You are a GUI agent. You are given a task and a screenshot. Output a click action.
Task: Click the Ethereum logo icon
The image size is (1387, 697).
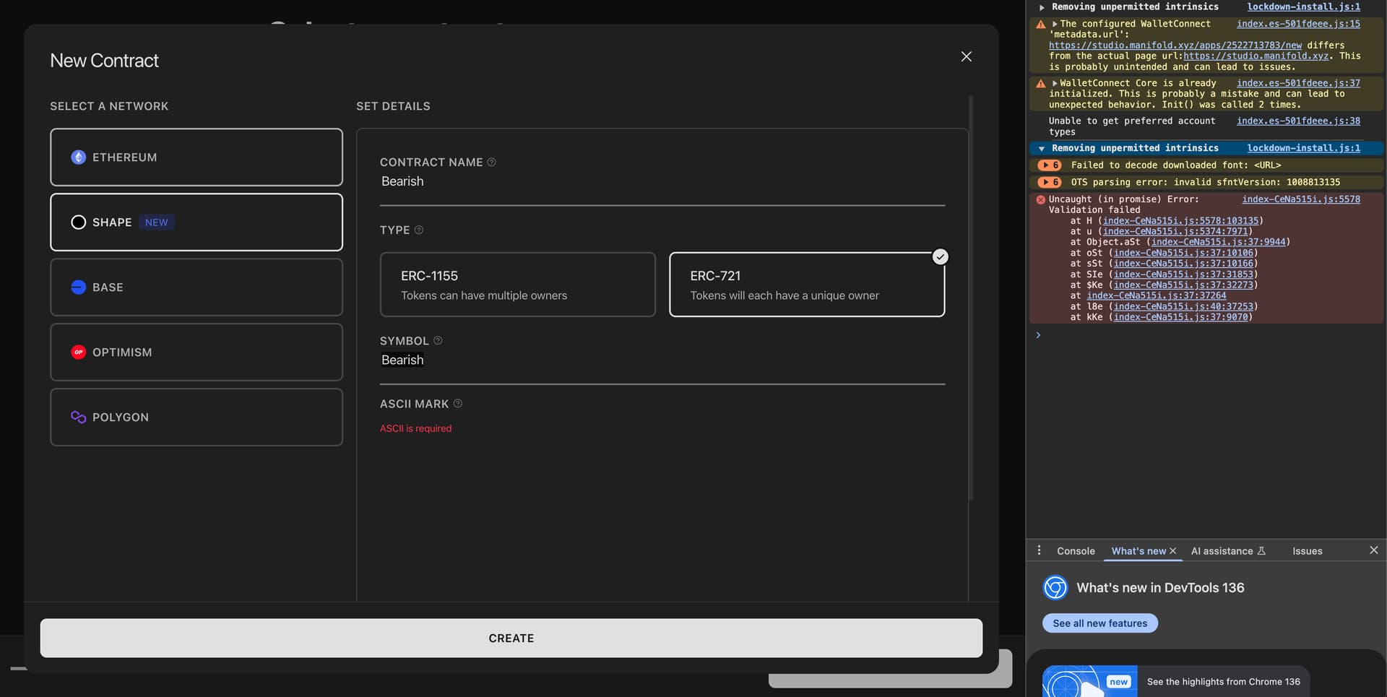(79, 157)
